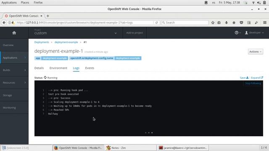This screenshot has width=269, height=151.
Task: Click the Firefox Search field
Action: [185, 23]
